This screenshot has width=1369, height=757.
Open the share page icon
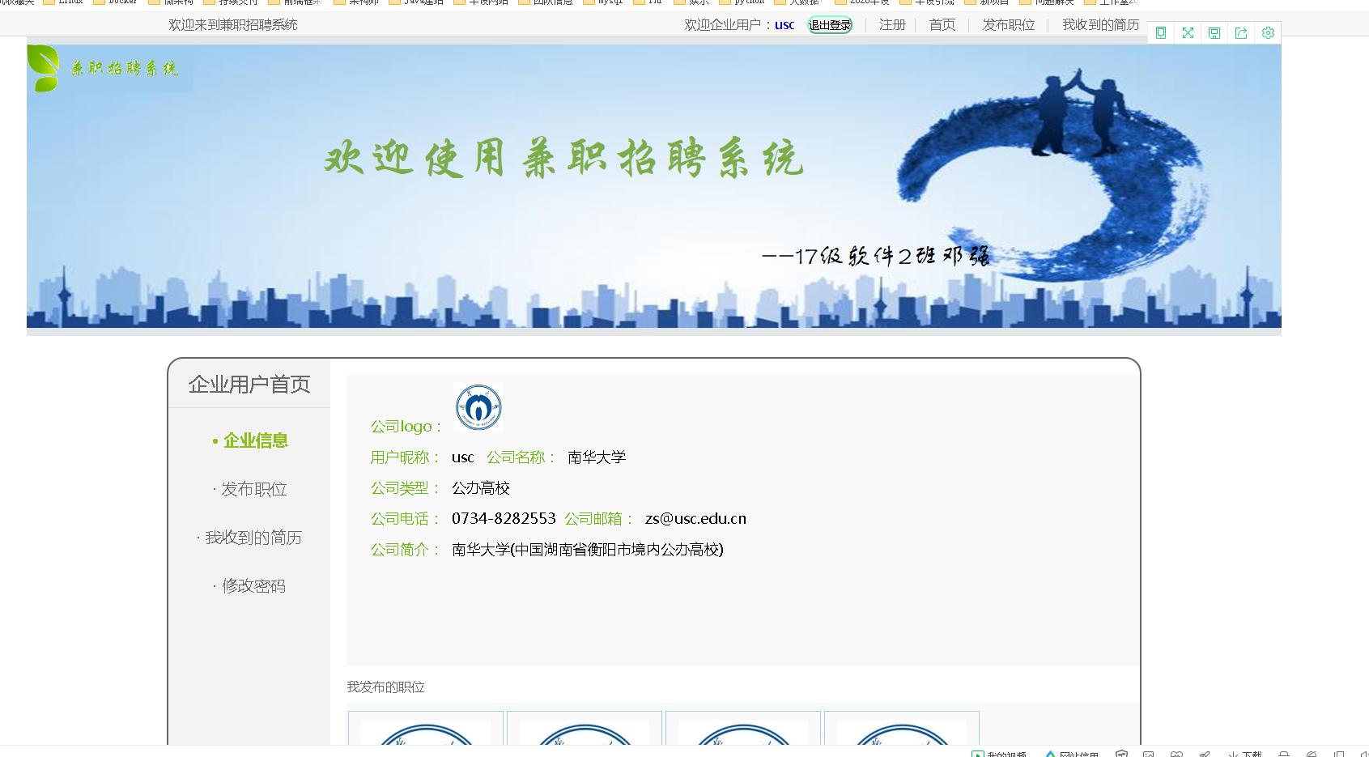click(1241, 33)
